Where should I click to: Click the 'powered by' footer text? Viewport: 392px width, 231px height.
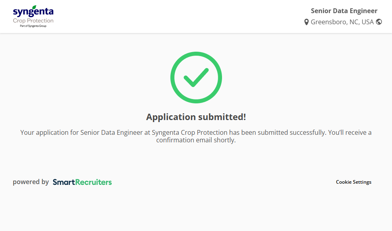(31, 182)
